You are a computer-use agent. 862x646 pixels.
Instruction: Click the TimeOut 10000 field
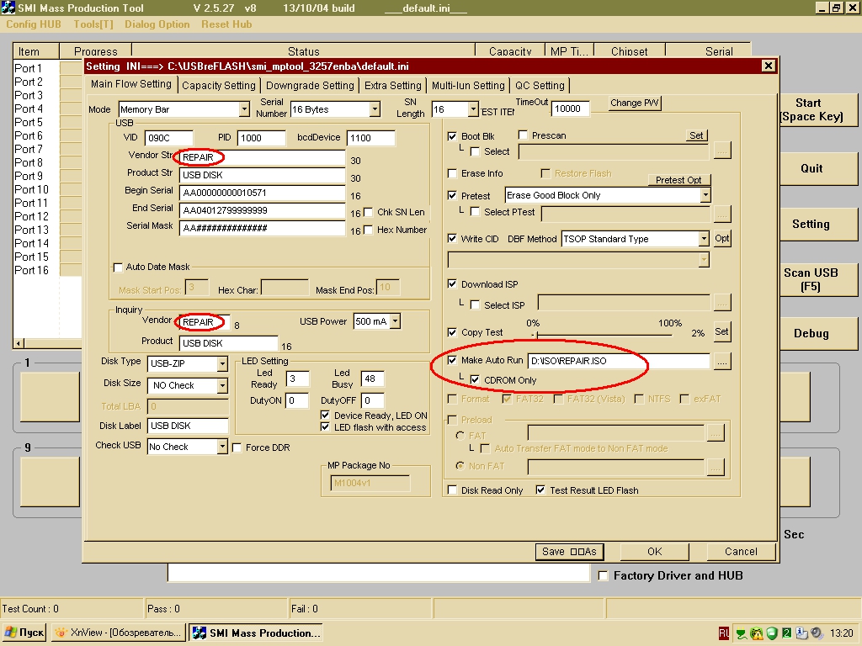point(570,109)
